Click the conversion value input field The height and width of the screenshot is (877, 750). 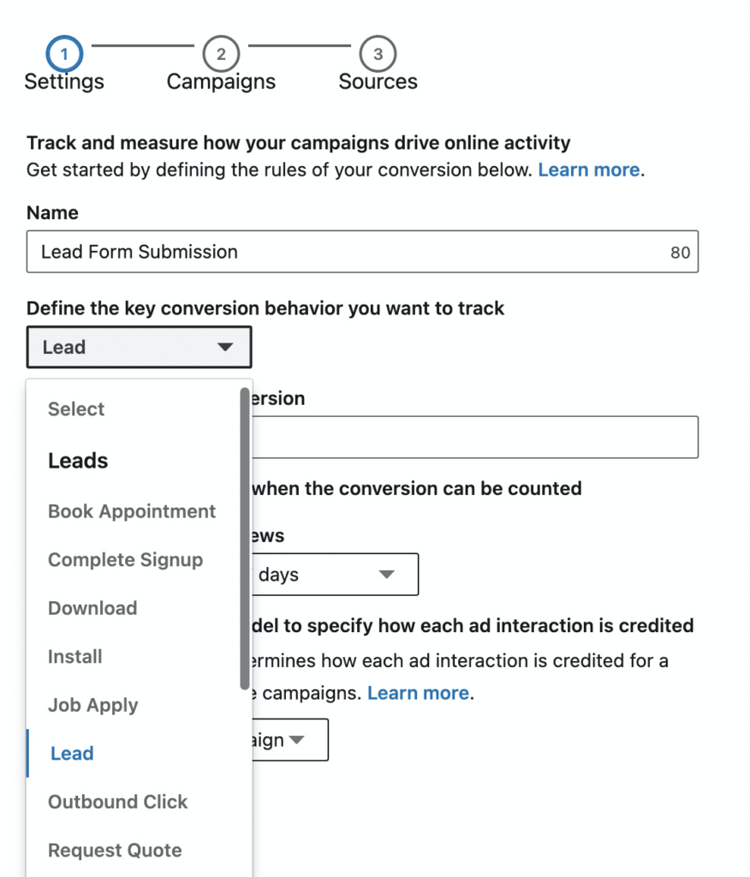click(x=475, y=437)
